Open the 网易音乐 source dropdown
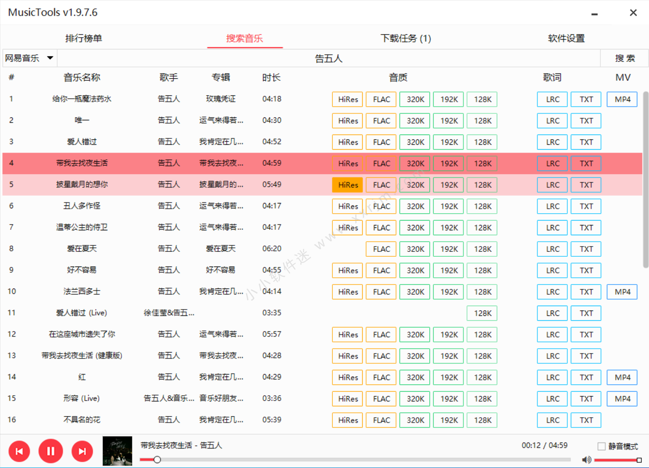This screenshot has height=468, width=649. (29, 58)
